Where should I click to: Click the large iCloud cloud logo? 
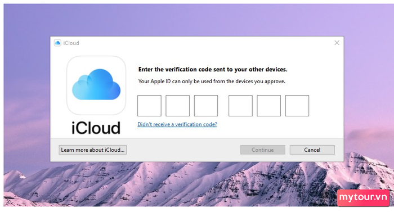[x=96, y=85]
